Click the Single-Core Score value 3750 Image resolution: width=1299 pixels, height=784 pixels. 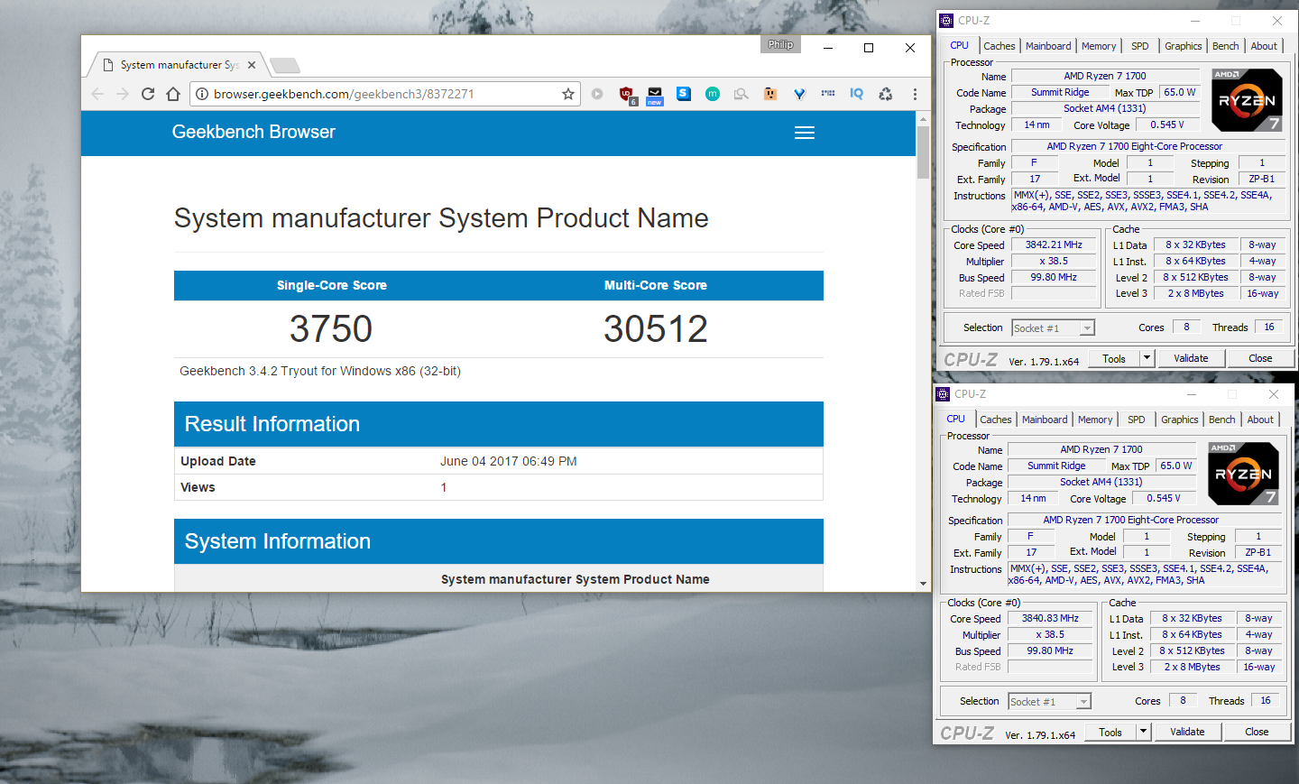click(x=331, y=328)
